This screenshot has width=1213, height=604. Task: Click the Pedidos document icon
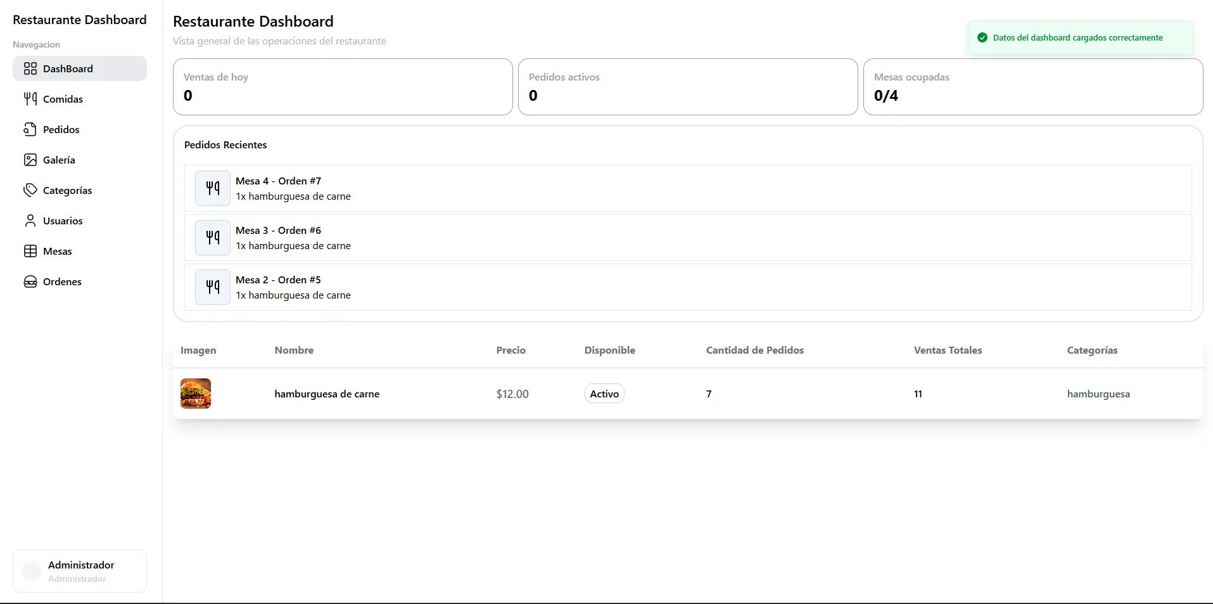coord(30,129)
